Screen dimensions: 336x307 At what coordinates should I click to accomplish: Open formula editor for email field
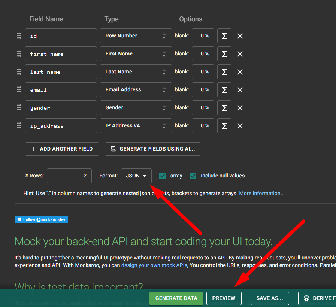(x=224, y=90)
